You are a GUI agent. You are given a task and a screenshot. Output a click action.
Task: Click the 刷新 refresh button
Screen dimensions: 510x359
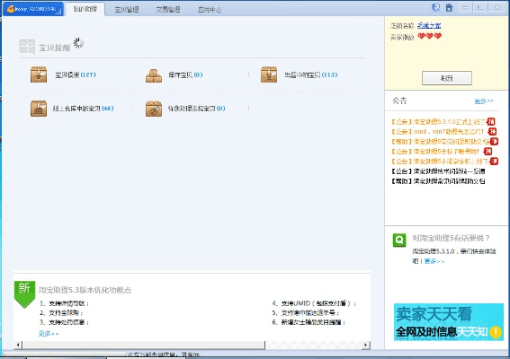[447, 78]
